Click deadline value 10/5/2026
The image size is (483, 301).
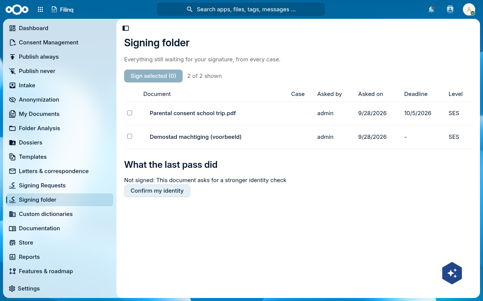tap(418, 113)
